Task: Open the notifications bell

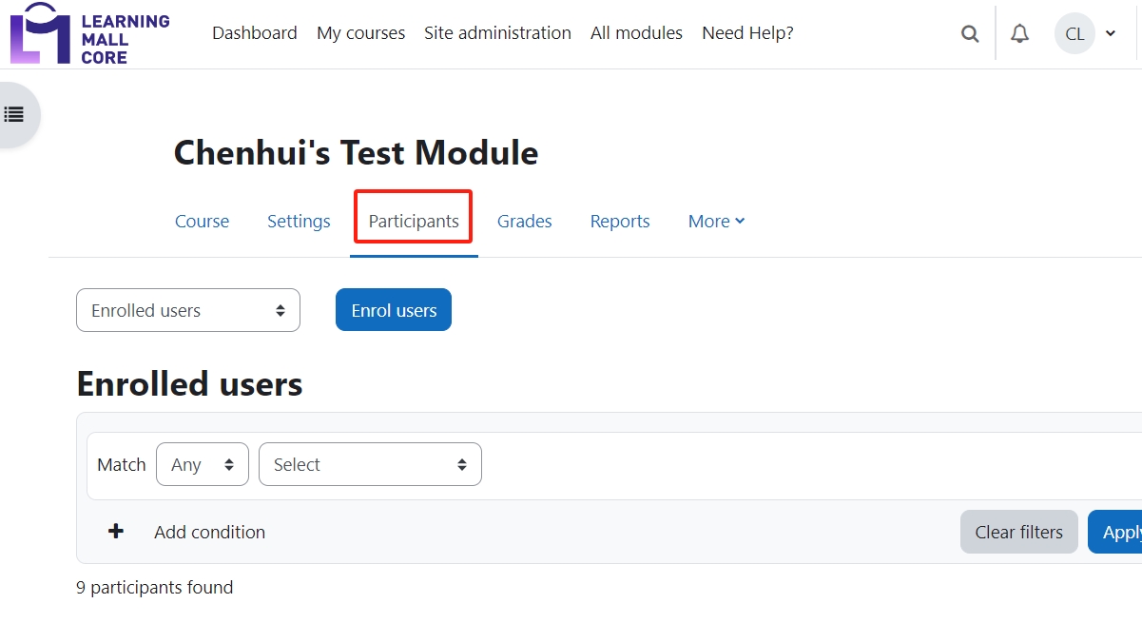Action: pos(1019,33)
